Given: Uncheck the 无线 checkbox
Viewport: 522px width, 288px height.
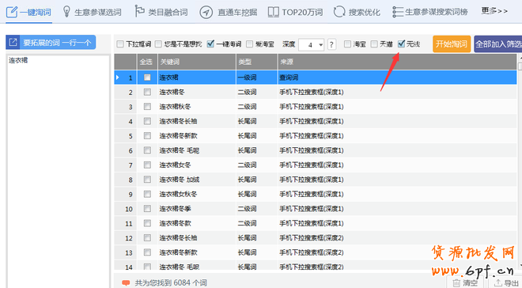Looking at the screenshot, I should click(401, 44).
